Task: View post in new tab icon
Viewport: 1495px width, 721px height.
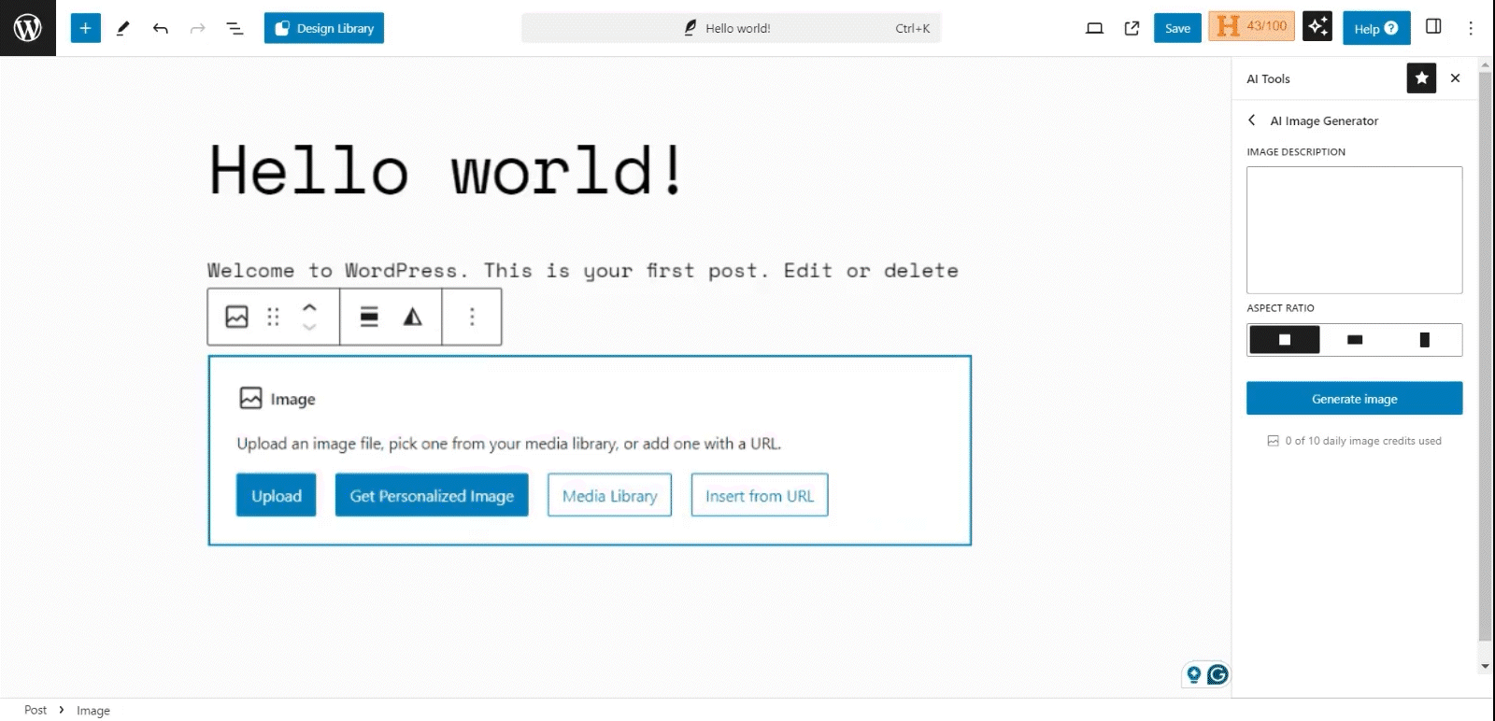Action: pos(1132,28)
